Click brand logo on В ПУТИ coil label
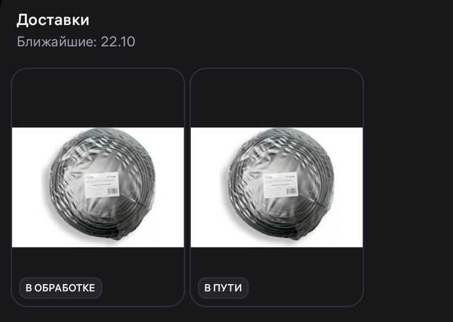 [269, 176]
